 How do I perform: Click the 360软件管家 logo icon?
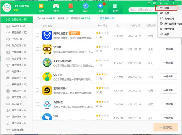pos(7,8)
